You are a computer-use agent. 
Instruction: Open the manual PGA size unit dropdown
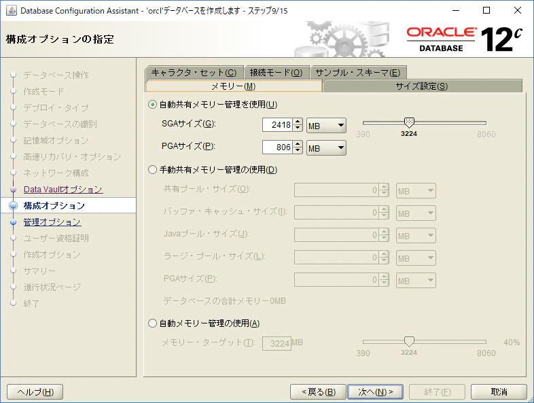416,281
